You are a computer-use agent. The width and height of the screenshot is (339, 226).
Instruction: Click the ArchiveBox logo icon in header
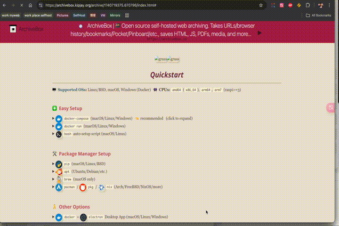[13, 29]
